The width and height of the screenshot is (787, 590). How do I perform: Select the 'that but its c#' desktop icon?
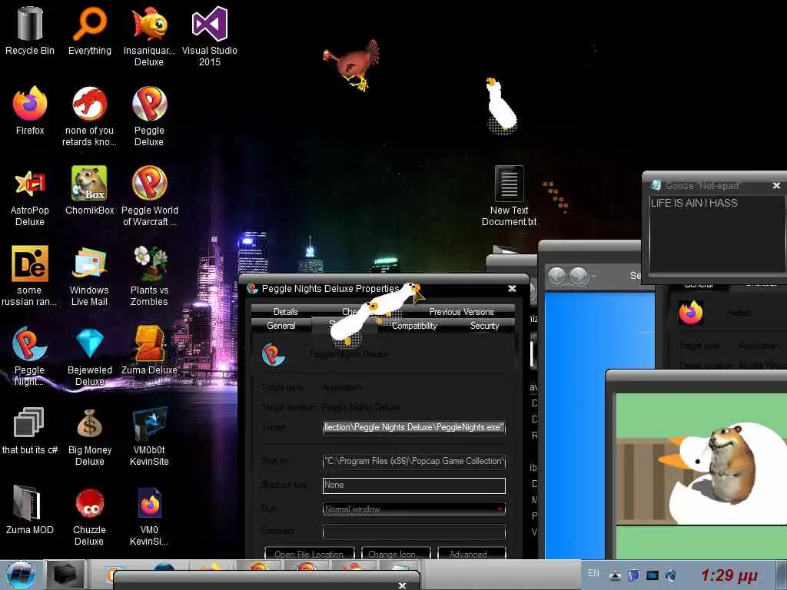tap(30, 430)
